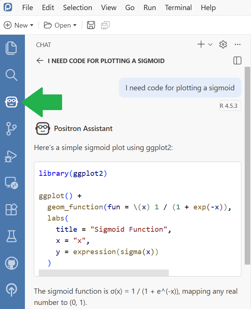Open the Source Control branch icon
The width and height of the screenshot is (251, 309).
point(12,128)
